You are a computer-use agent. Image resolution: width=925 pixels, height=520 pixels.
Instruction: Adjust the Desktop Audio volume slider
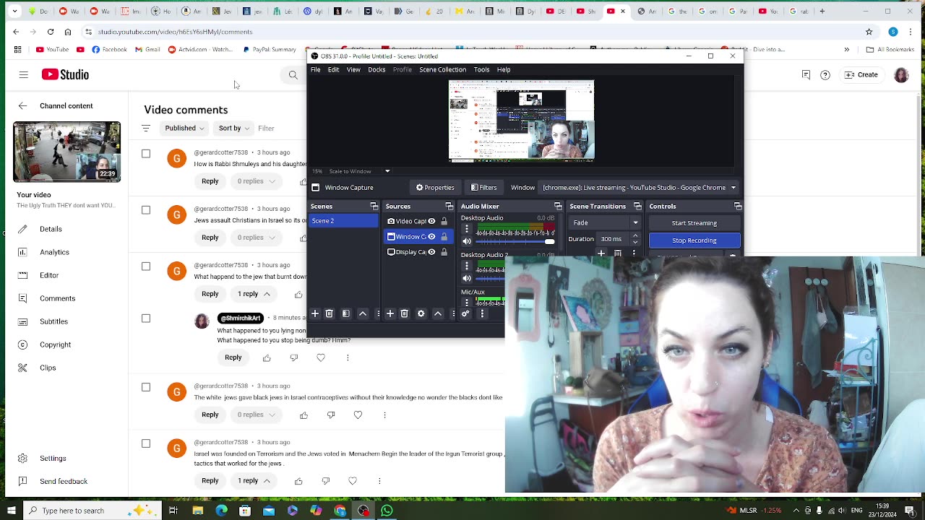[515, 242]
